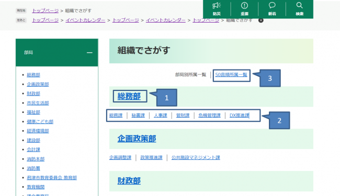The height and width of the screenshot is (196, 340).
Task: Switch to the 50音順所属一覧 view
Action: (x=231, y=75)
